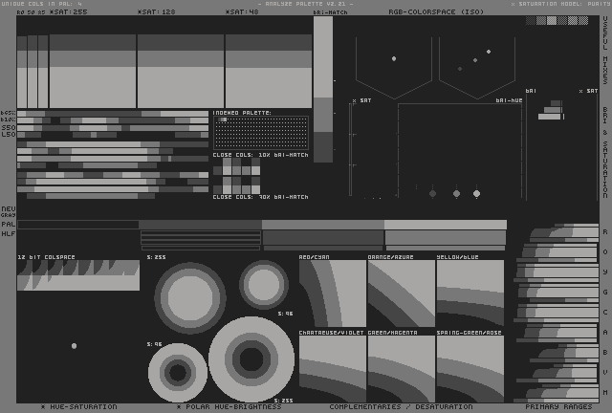Click the 'SAT:255' column heading
612x413 pixels.
click(x=69, y=11)
